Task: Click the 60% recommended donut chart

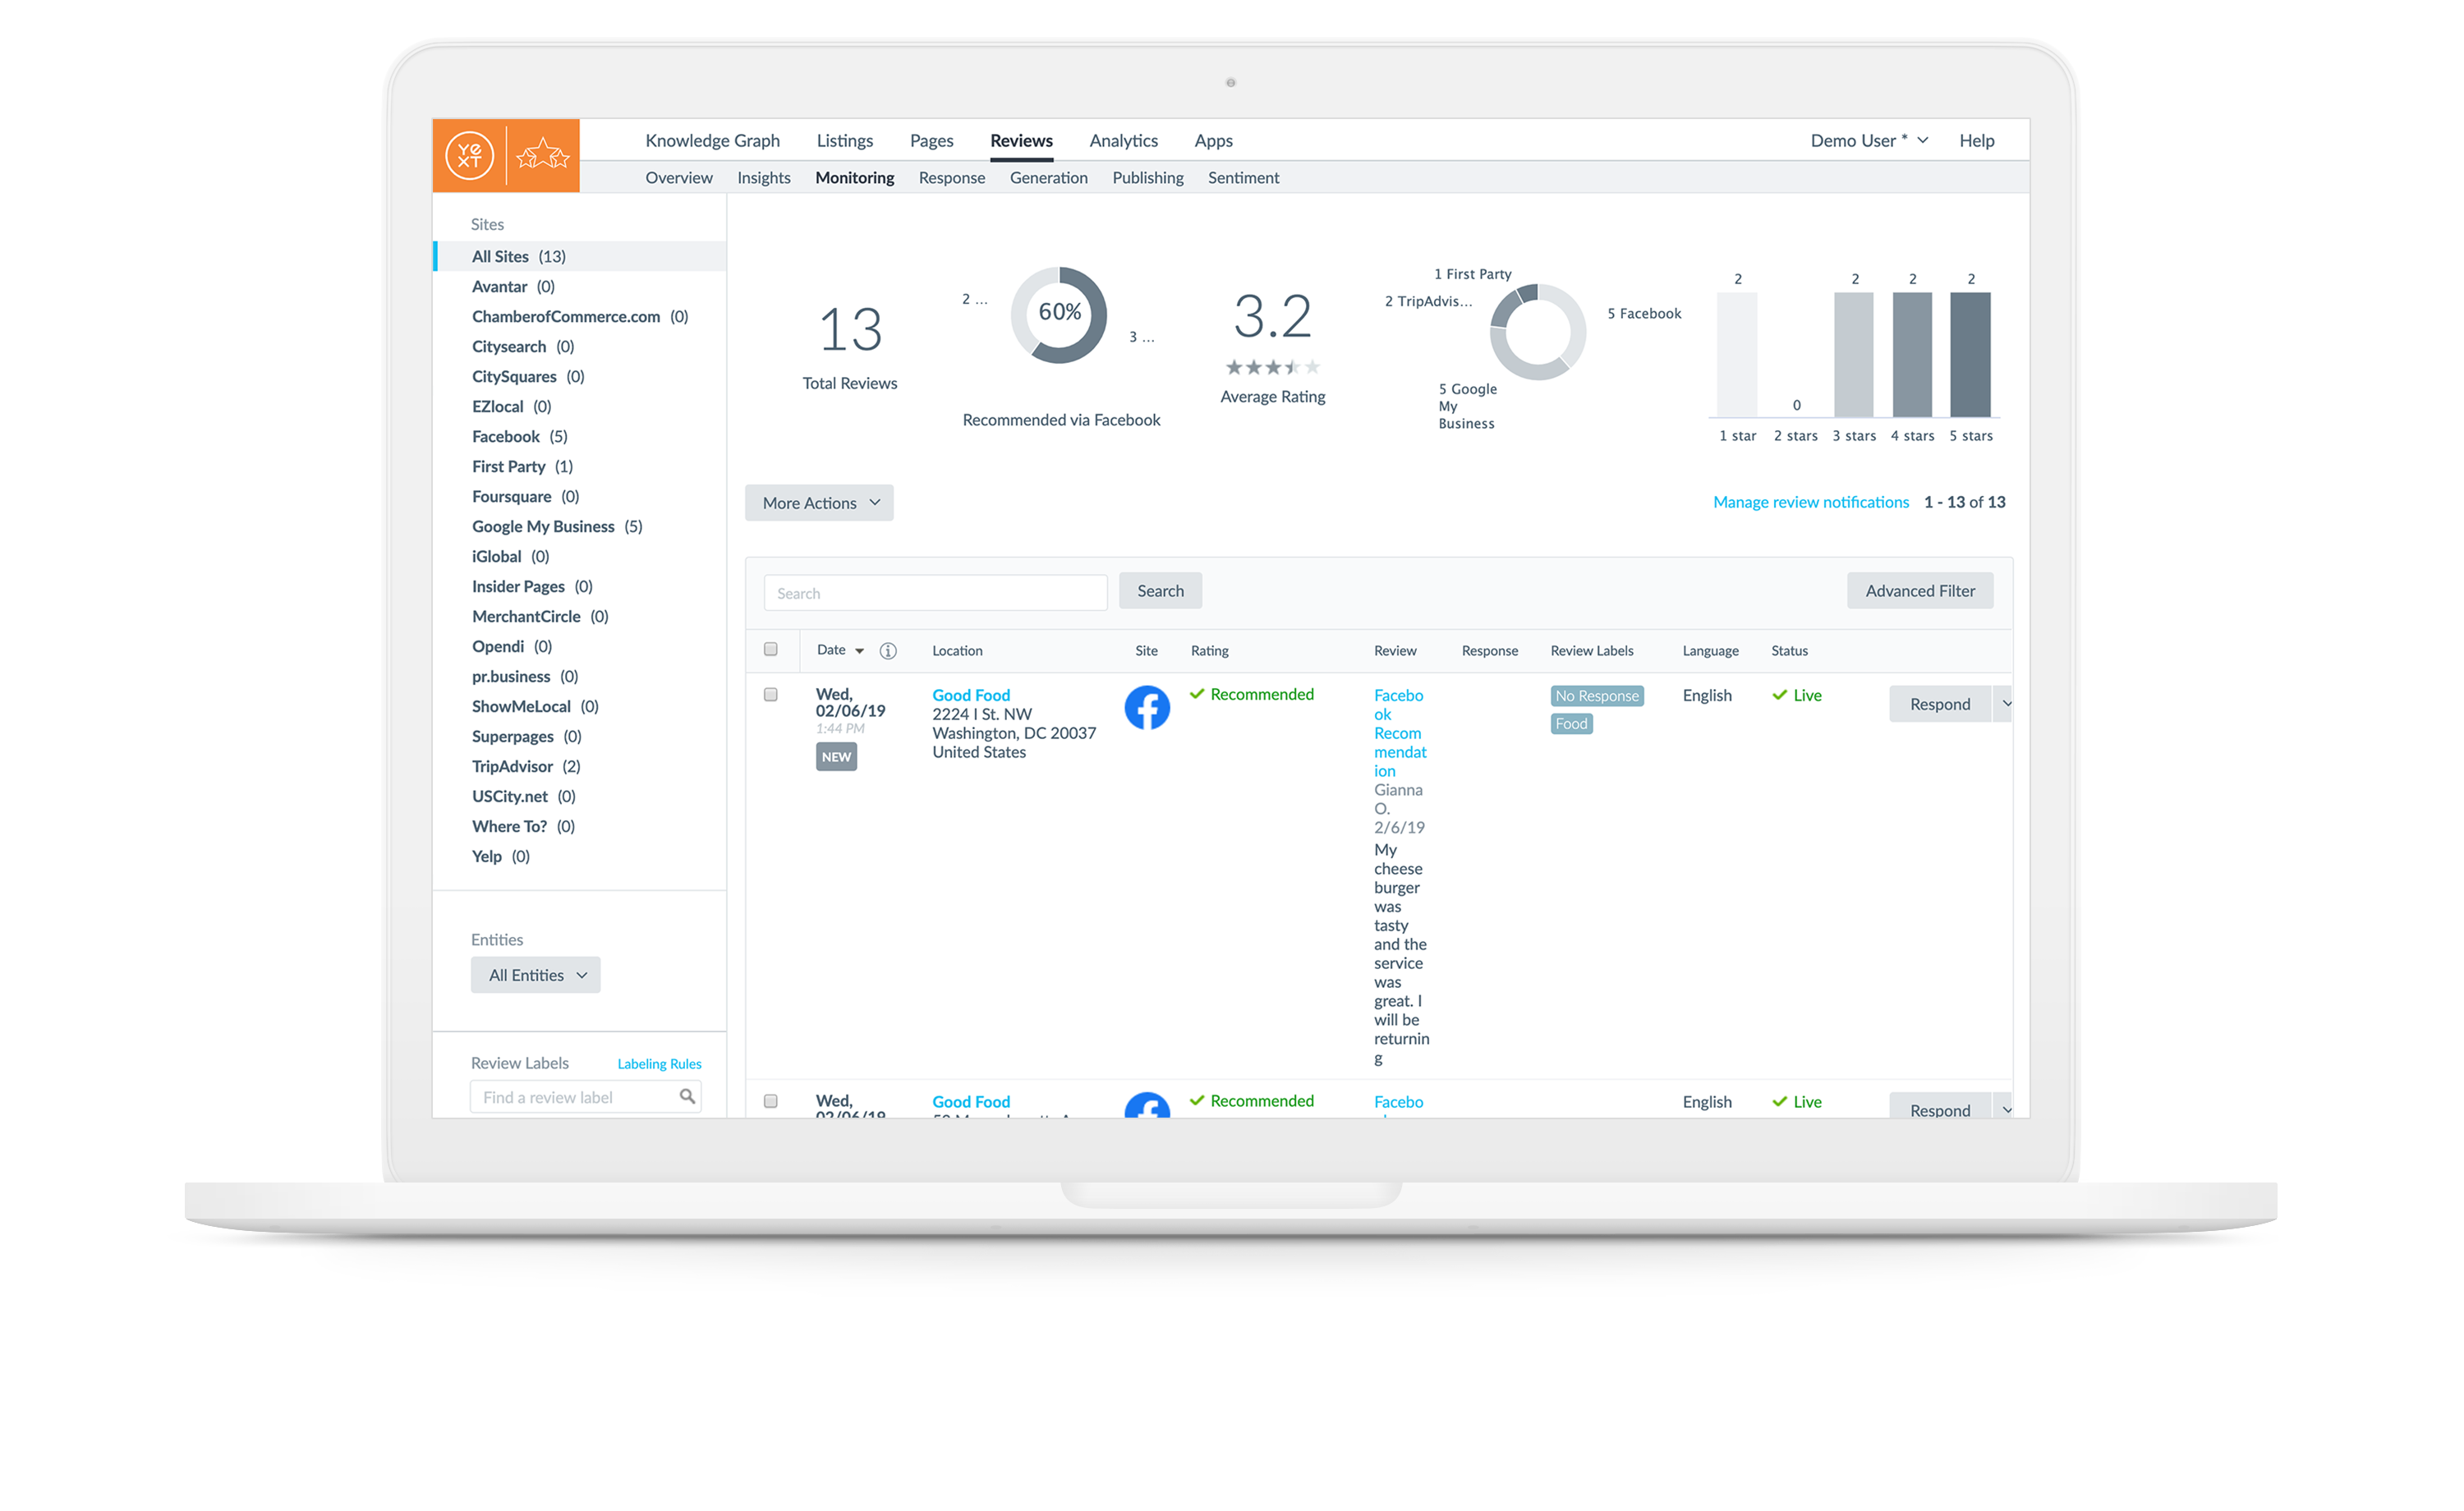Action: pos(1059,314)
